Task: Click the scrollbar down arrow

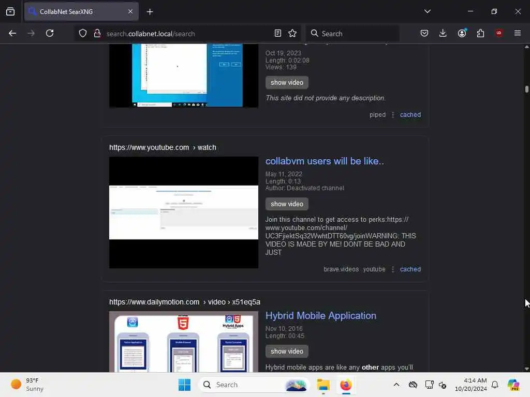Action: 526,369
